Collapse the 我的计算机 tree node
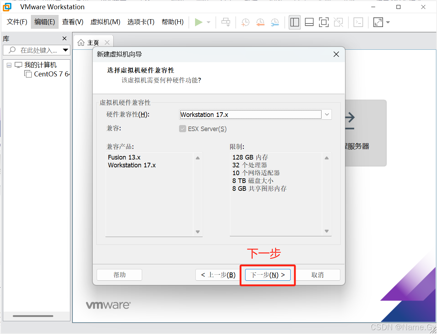 pyautogui.click(x=9, y=65)
